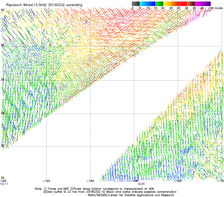Click the -159 longitude label

90,181
